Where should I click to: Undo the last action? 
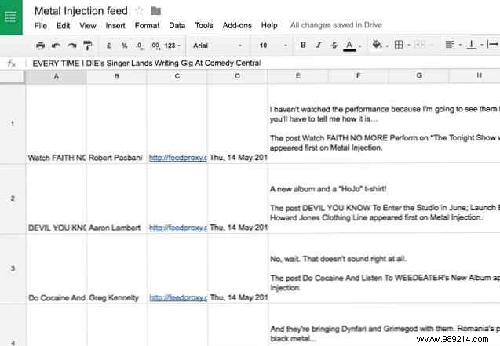[57, 46]
